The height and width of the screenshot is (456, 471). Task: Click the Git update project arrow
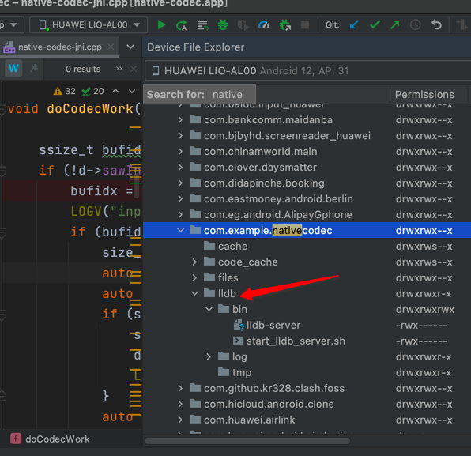coord(354,24)
